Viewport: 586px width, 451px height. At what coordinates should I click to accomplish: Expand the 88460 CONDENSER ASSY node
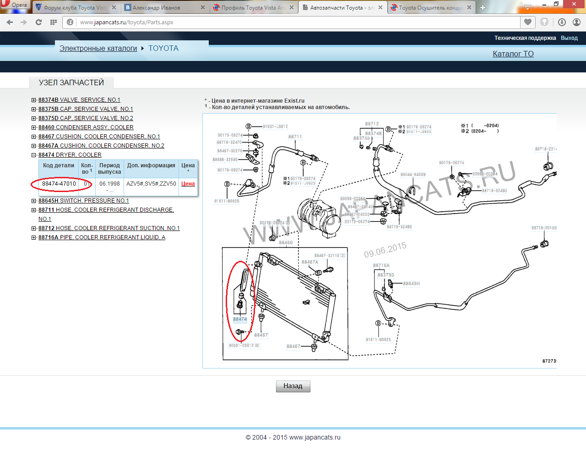(34, 127)
